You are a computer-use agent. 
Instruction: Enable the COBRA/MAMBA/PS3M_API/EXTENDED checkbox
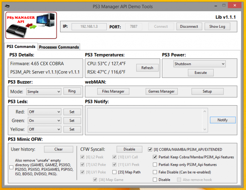click(151, 149)
